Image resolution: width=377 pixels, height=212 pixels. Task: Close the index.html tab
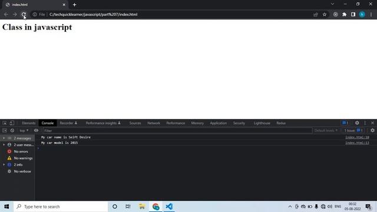[x=64, y=5]
